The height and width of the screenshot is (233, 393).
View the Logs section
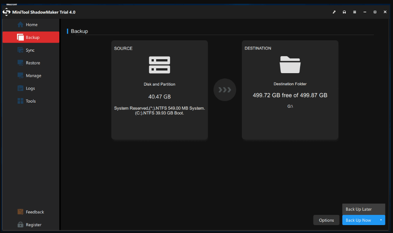30,89
